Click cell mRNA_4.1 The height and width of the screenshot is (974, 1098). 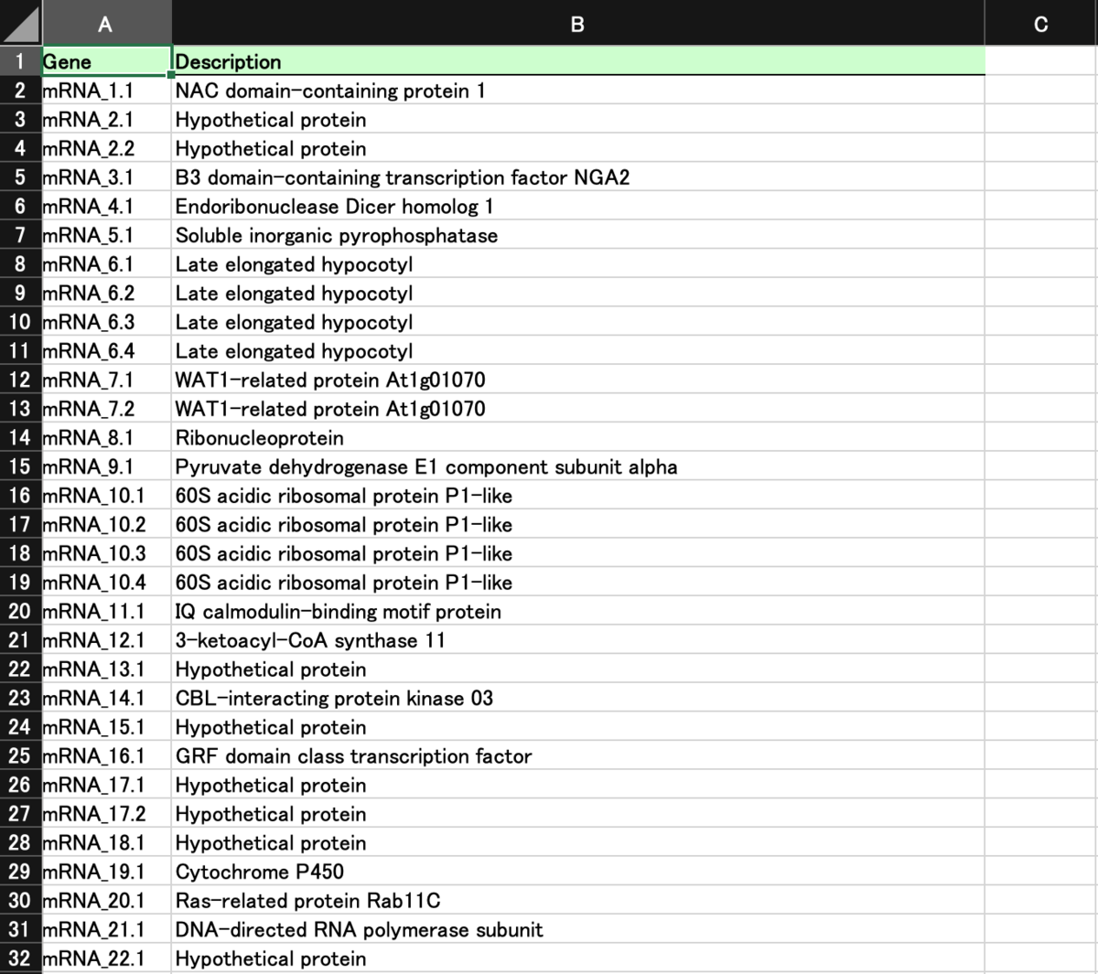(x=106, y=207)
